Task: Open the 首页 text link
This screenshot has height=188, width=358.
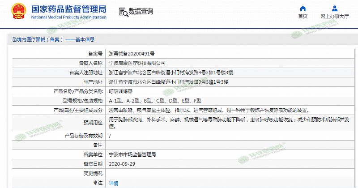Action: click(303, 16)
